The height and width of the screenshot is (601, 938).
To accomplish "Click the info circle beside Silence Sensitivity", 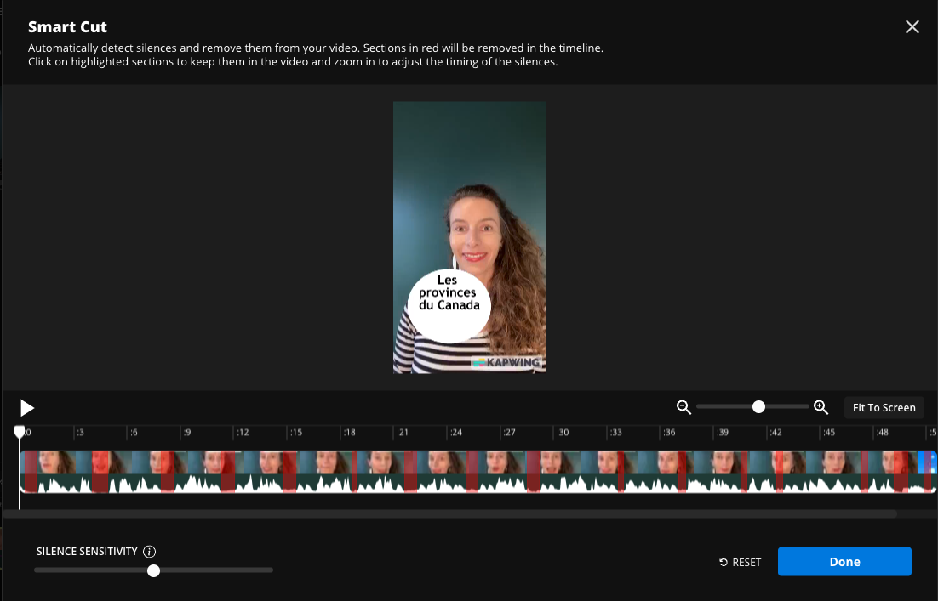I will pos(150,551).
